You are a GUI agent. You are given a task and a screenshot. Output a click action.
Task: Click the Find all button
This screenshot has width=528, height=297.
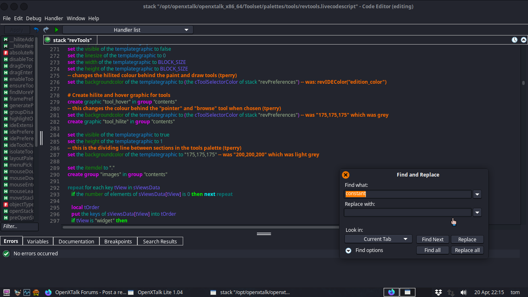[x=433, y=250]
